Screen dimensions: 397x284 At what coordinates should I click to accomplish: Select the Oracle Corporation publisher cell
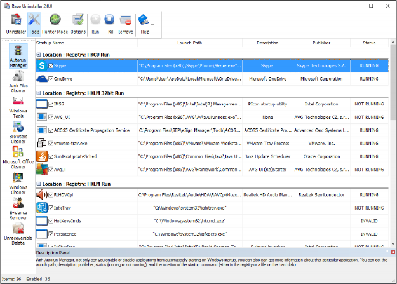click(x=321, y=156)
